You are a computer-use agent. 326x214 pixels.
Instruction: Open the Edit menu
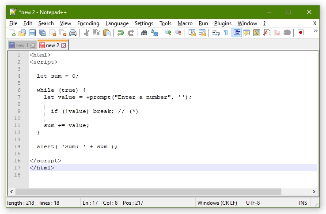point(28,23)
